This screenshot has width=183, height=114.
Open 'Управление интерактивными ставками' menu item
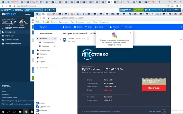(15, 28)
